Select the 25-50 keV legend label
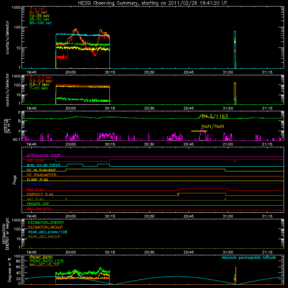This screenshot has width=288, height=288. (x=40, y=19)
